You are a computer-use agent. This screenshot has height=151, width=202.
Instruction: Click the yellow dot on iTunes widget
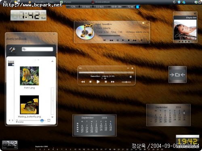pos(143,23)
